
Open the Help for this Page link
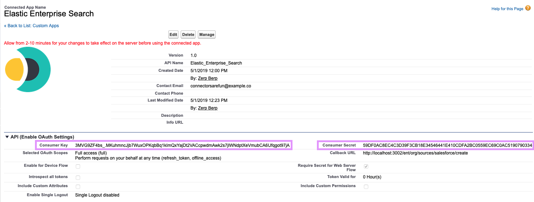(x=507, y=9)
